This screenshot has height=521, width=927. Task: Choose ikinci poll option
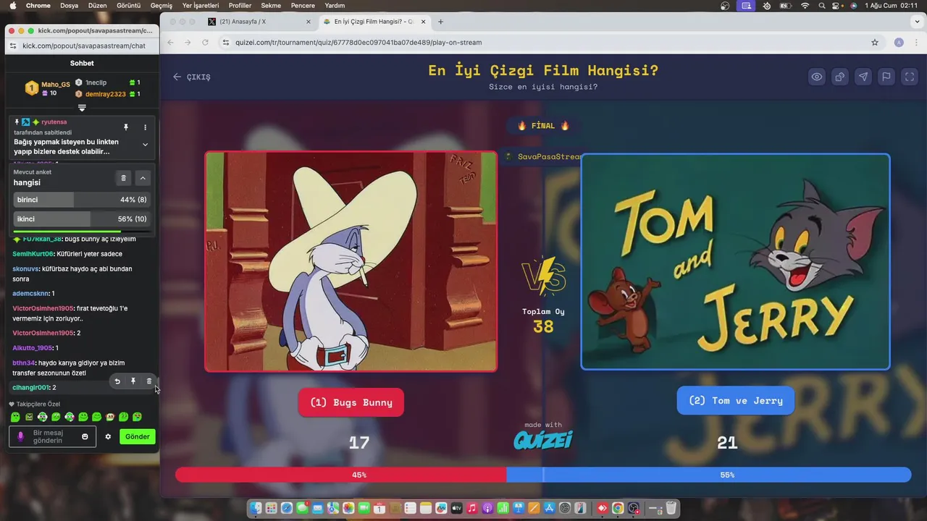[82, 219]
